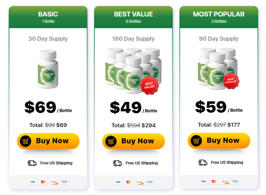266x195 pixels.
Task: Click delivery truck icon under 6 Bottles plan
Action: 117,163
